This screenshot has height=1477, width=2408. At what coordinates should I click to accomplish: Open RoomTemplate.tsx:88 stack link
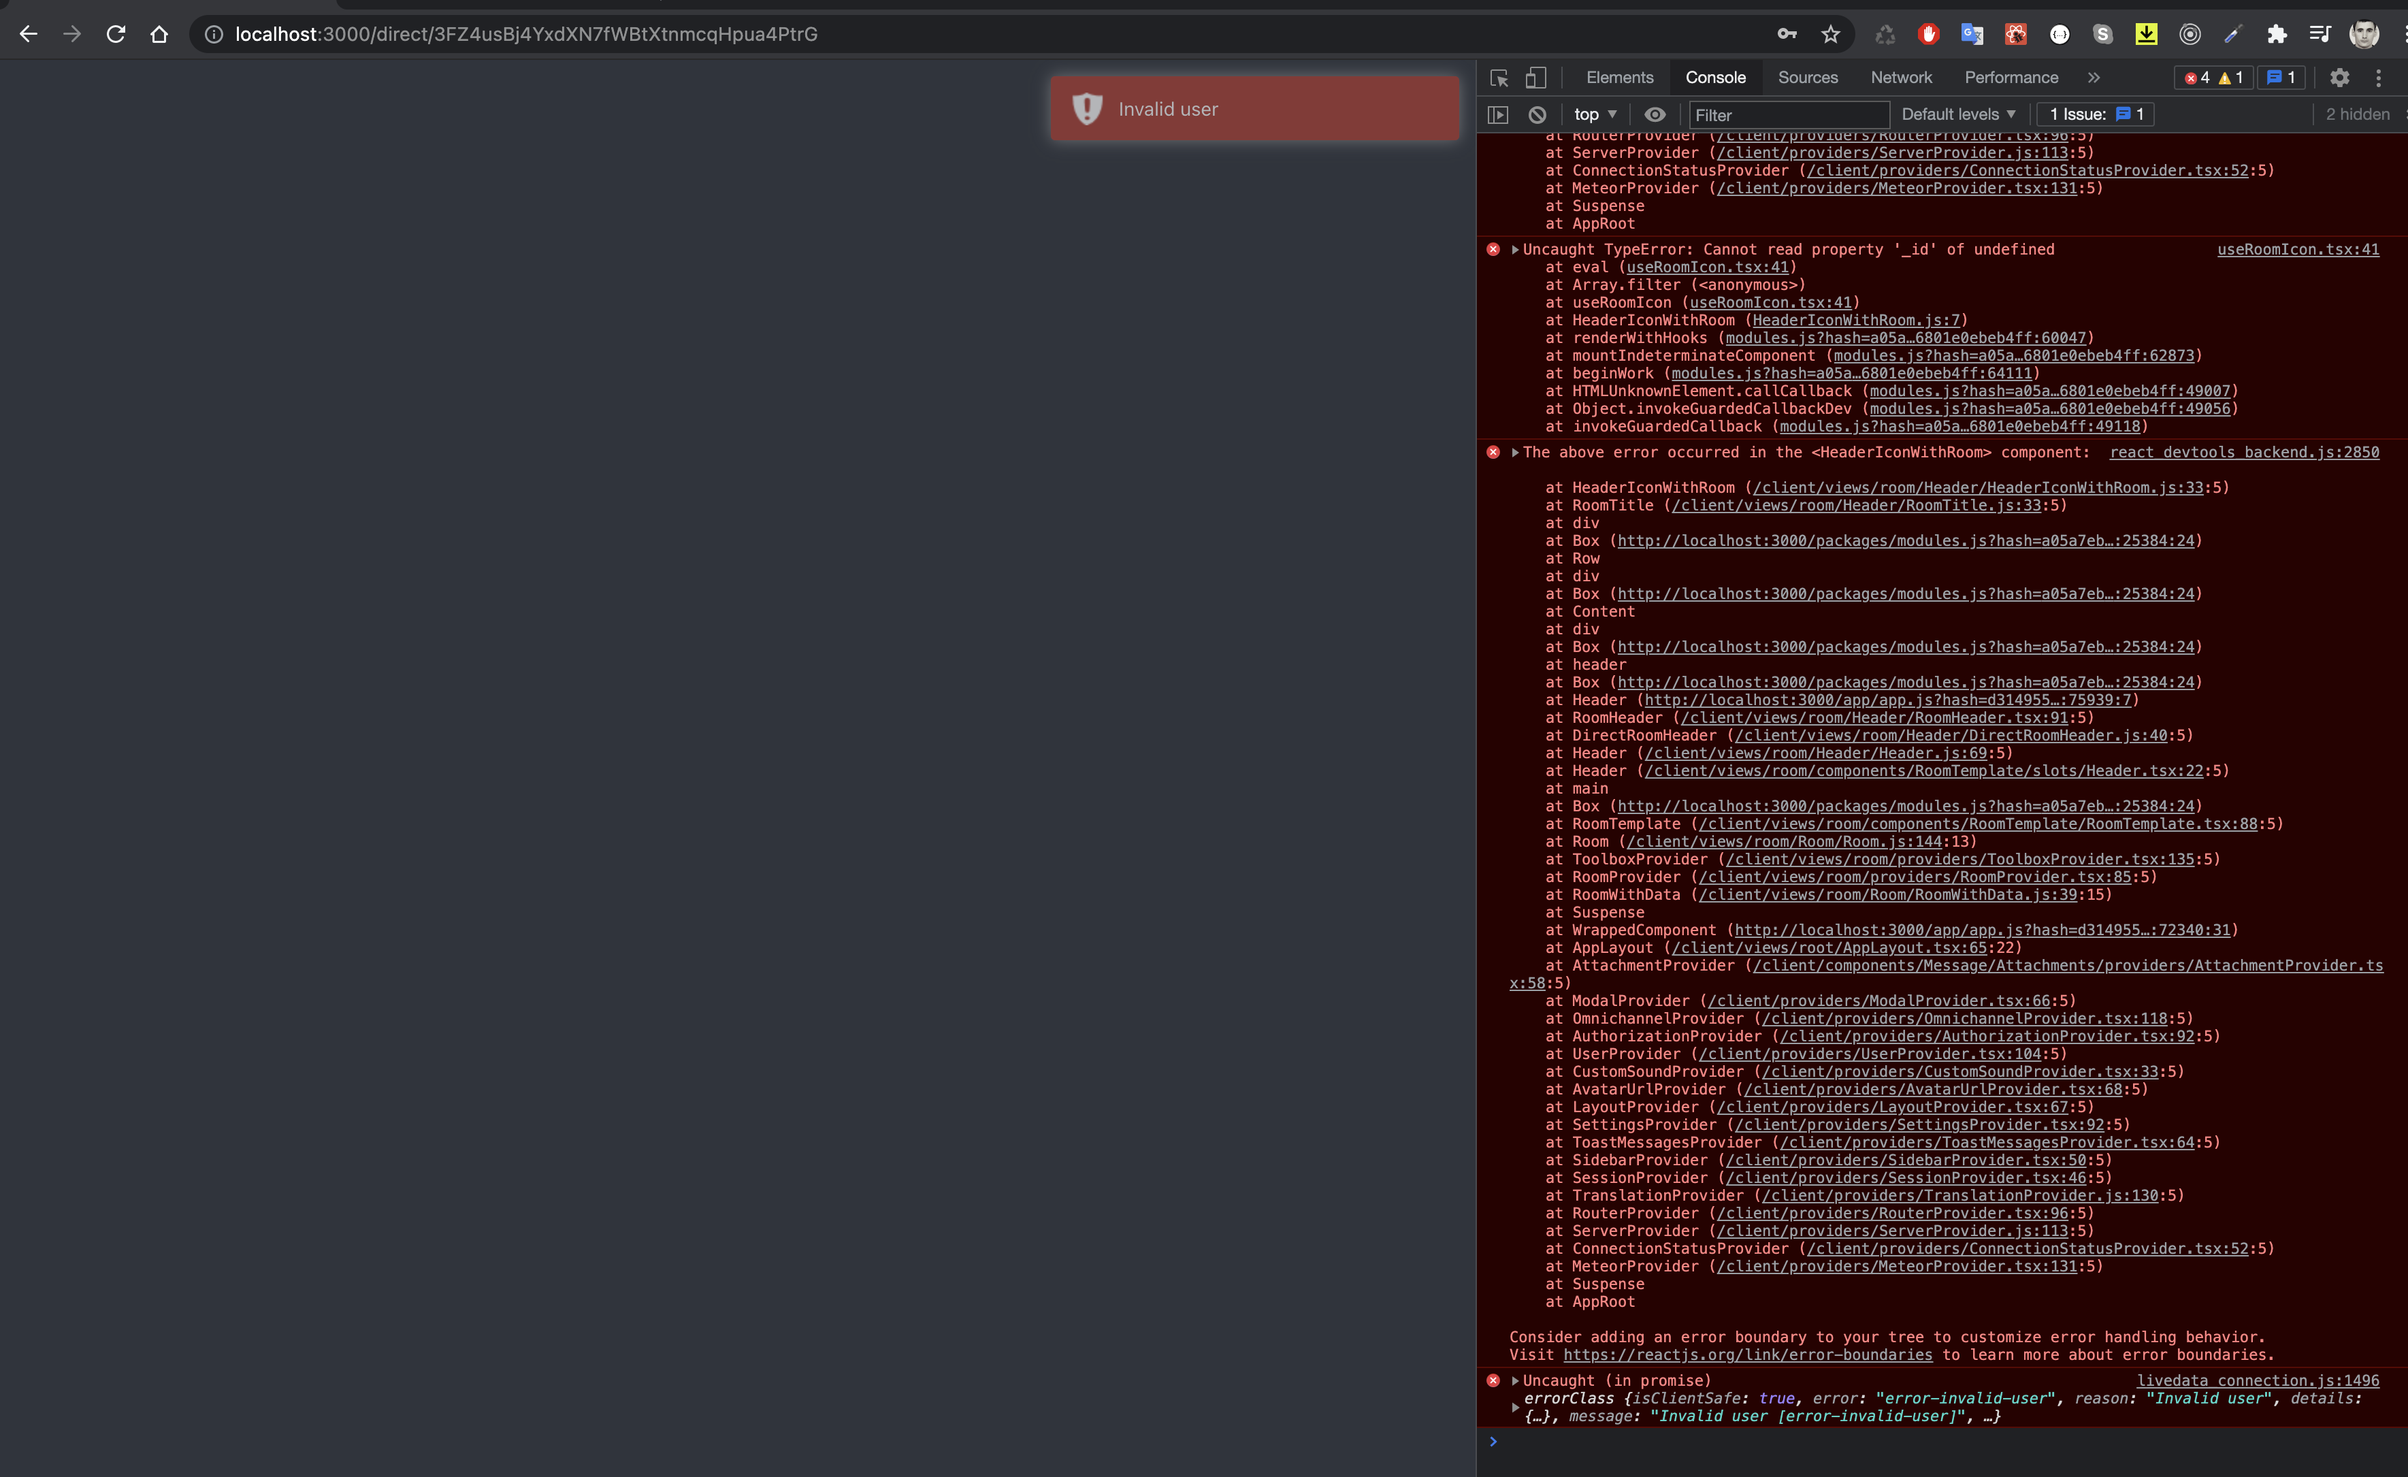1978,824
